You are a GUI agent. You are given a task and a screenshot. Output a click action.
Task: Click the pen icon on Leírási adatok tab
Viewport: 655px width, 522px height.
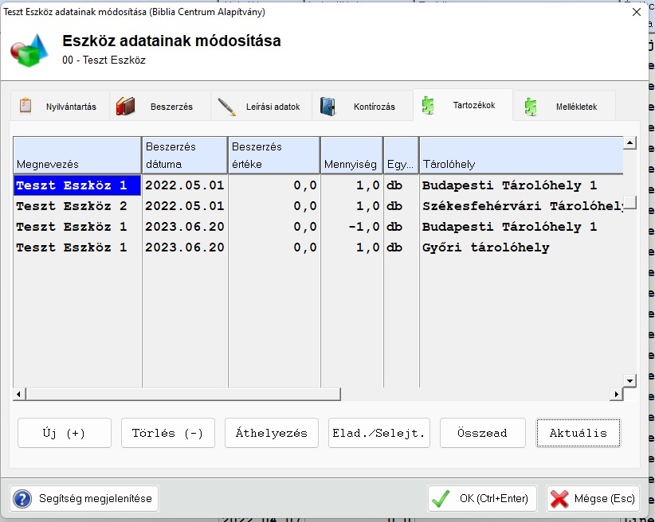point(226,106)
